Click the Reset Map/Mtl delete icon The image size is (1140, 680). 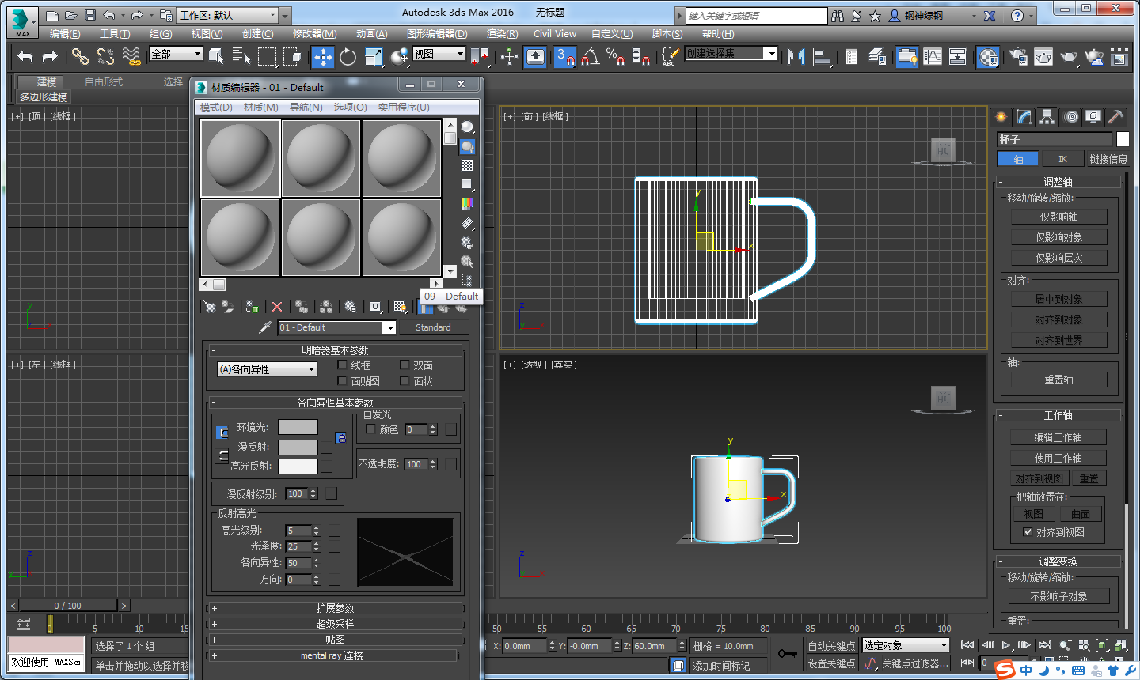(x=276, y=307)
